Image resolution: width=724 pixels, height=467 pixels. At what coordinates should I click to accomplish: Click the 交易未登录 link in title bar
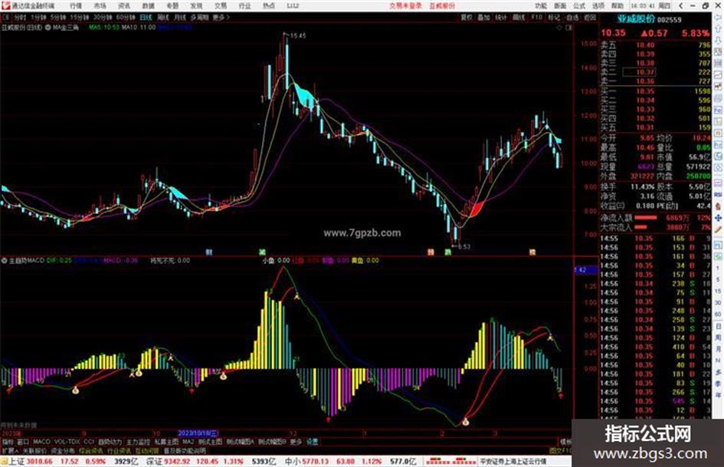[x=405, y=5]
